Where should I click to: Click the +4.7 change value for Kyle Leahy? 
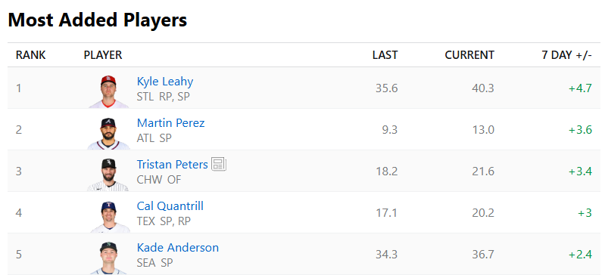point(580,88)
